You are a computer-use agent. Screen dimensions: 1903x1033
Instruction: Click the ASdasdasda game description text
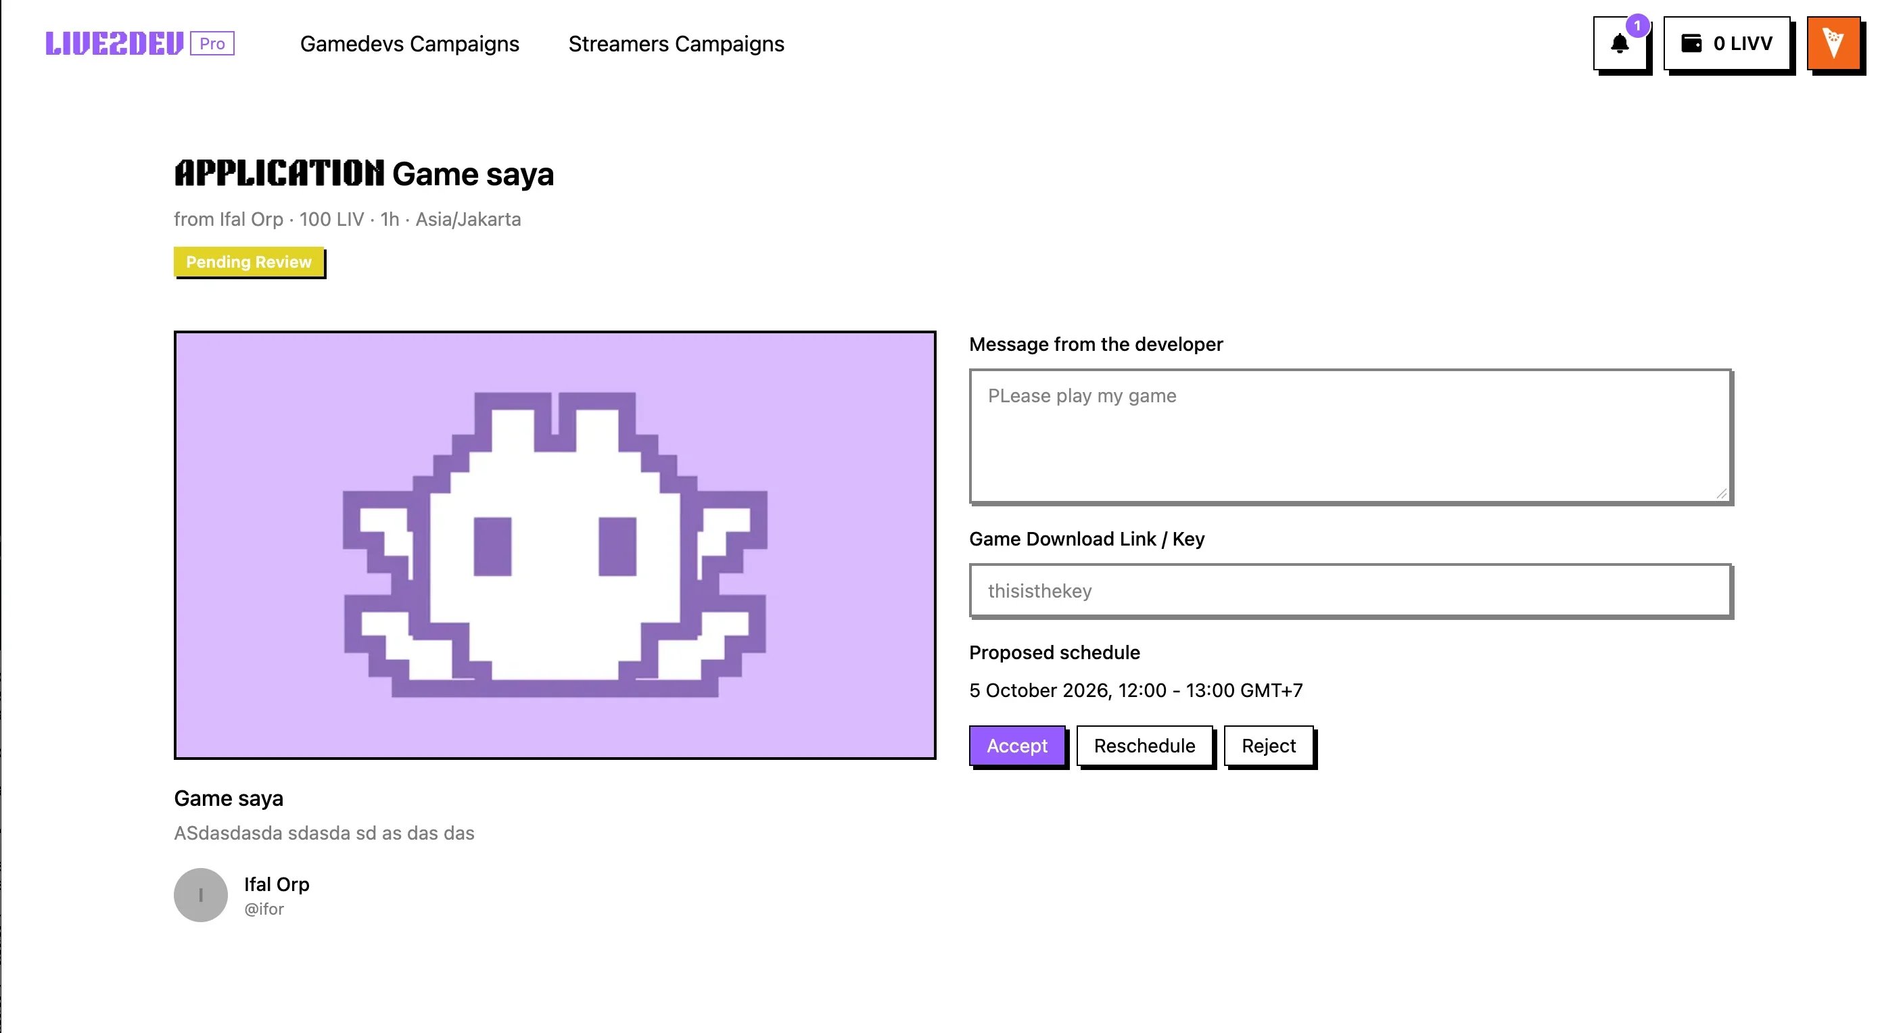pos(323,834)
